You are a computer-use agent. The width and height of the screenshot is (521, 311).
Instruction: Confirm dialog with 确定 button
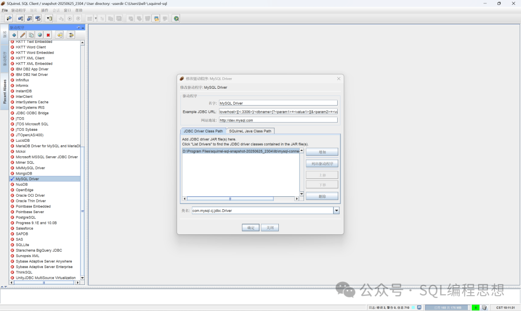pyautogui.click(x=250, y=228)
